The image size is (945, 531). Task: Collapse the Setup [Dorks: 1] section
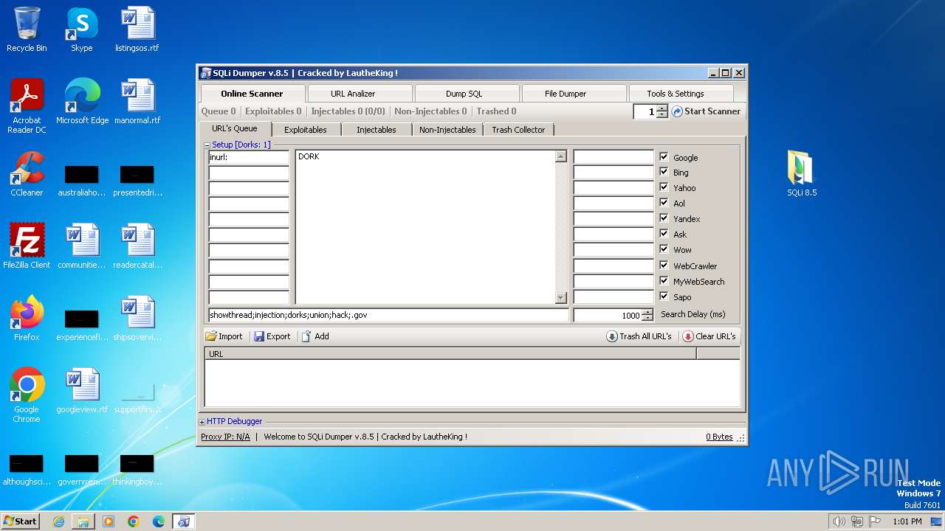pos(207,145)
